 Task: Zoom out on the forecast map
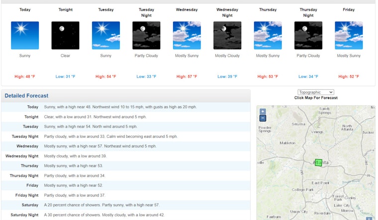[x=263, y=118]
